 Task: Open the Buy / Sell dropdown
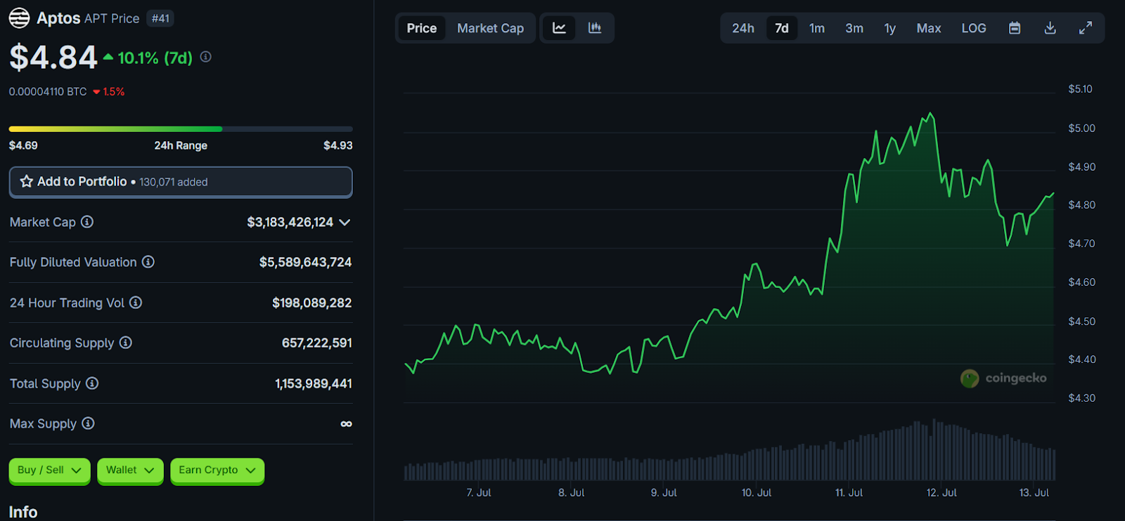pyautogui.click(x=49, y=470)
